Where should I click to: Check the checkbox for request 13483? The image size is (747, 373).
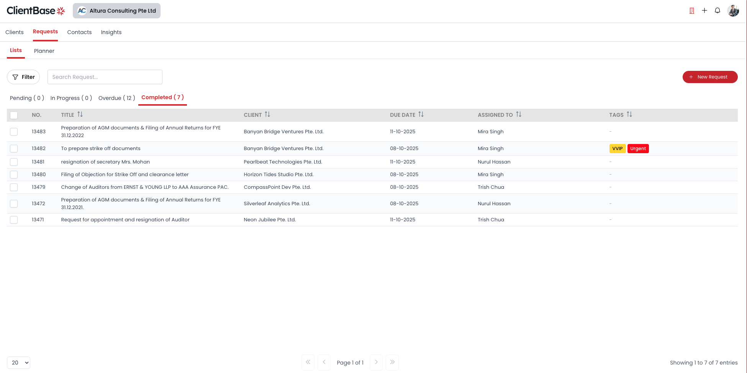(x=14, y=131)
